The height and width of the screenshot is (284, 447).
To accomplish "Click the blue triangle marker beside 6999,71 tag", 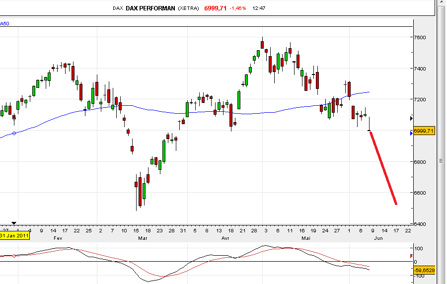I will 411,133.
